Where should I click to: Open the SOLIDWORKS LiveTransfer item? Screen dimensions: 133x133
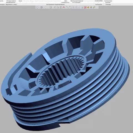coord(99,2)
